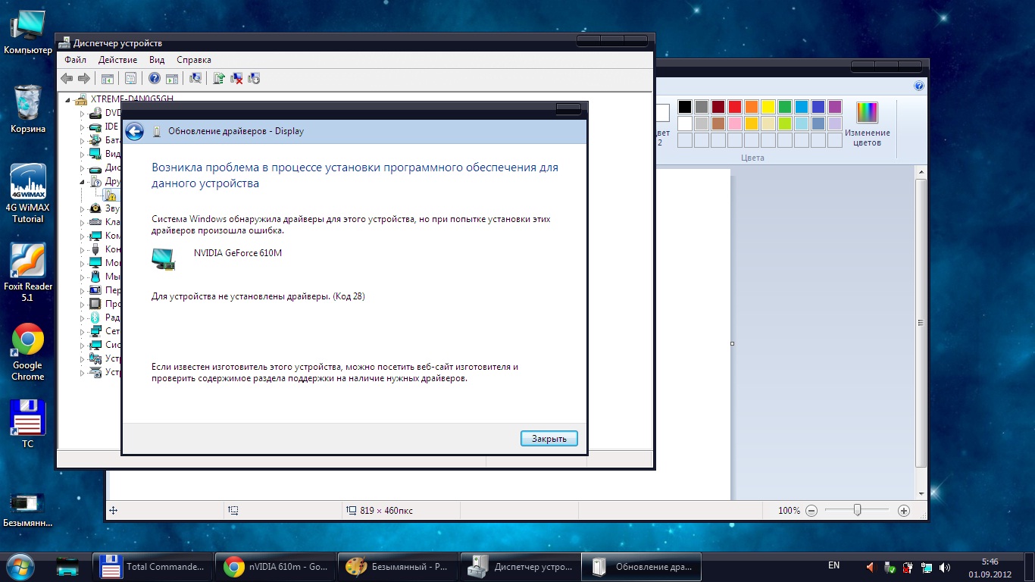Viewport: 1035px width, 582px height.
Task: Click the show/hide action pane toolbar icon
Action: pyautogui.click(x=172, y=78)
